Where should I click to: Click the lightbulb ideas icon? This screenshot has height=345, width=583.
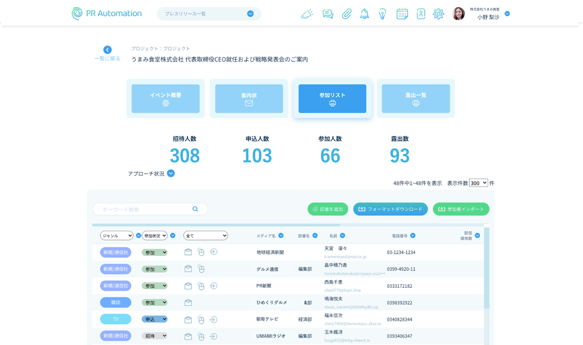[x=382, y=14]
